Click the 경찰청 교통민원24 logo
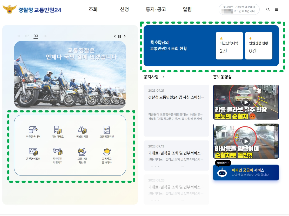The width and height of the screenshot is (289, 216). pyautogui.click(x=32, y=9)
